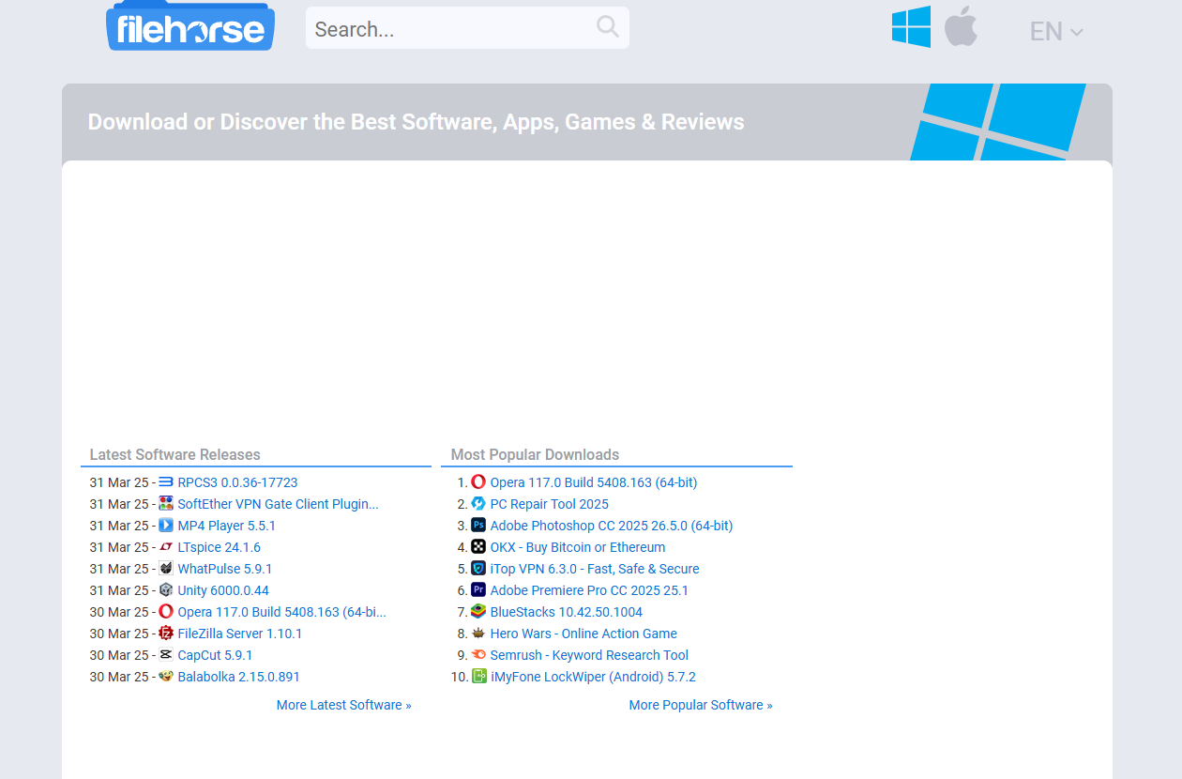
Task: Click the Hero Wars icon
Action: 478,634
